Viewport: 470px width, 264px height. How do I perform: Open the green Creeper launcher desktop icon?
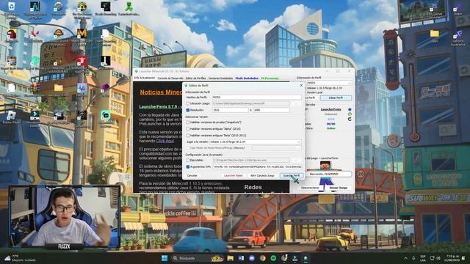tap(129, 7)
